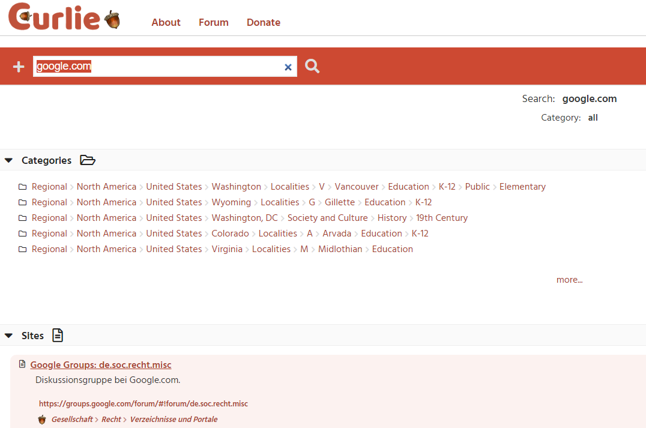
Task: Show more category results
Action: click(569, 280)
